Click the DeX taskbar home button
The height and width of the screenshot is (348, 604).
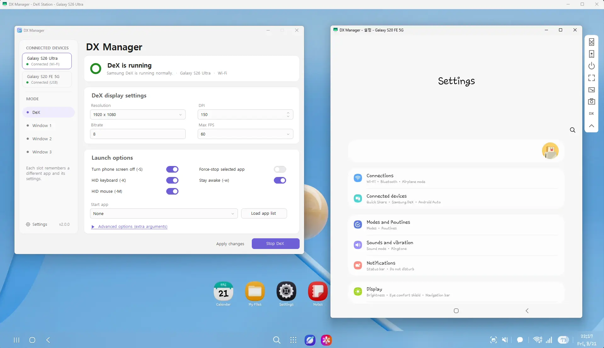tap(32, 340)
